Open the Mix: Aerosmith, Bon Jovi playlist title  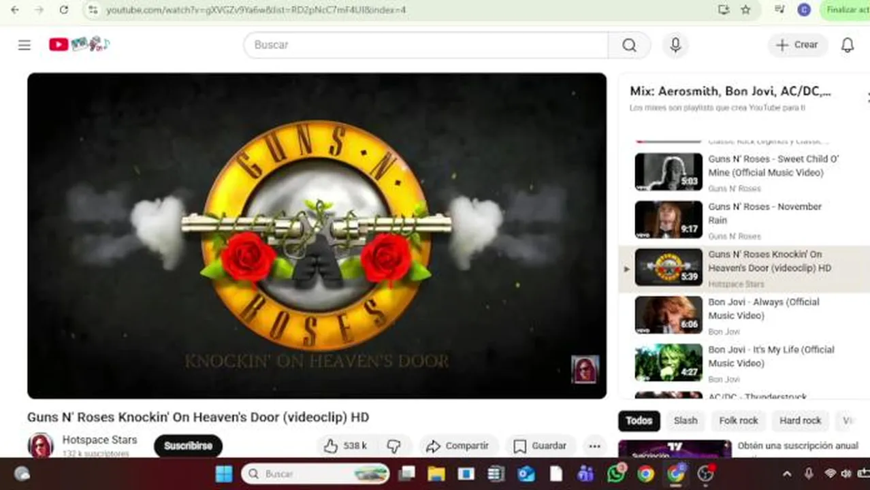(730, 91)
